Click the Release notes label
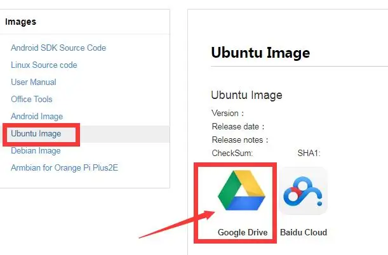Viewport: 388px width, 255px height. coord(240,140)
